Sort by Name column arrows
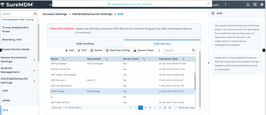Image resolution: width=266 pixels, height=115 pixels. (x=63, y=59)
